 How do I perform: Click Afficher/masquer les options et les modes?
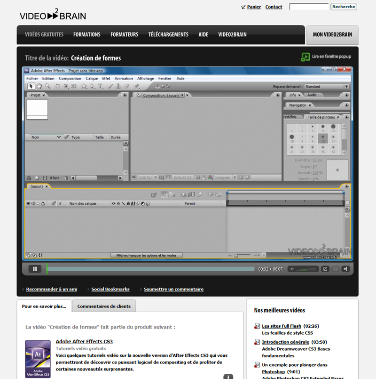(x=146, y=255)
